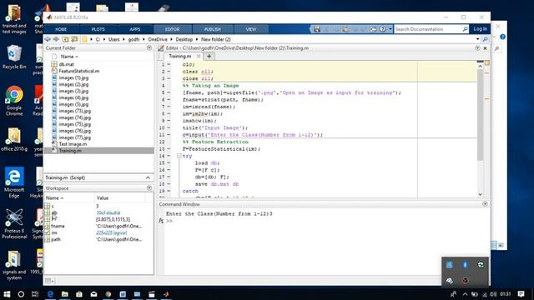Click the folder search magnifier icon
The image size is (534, 300).
[486, 39]
